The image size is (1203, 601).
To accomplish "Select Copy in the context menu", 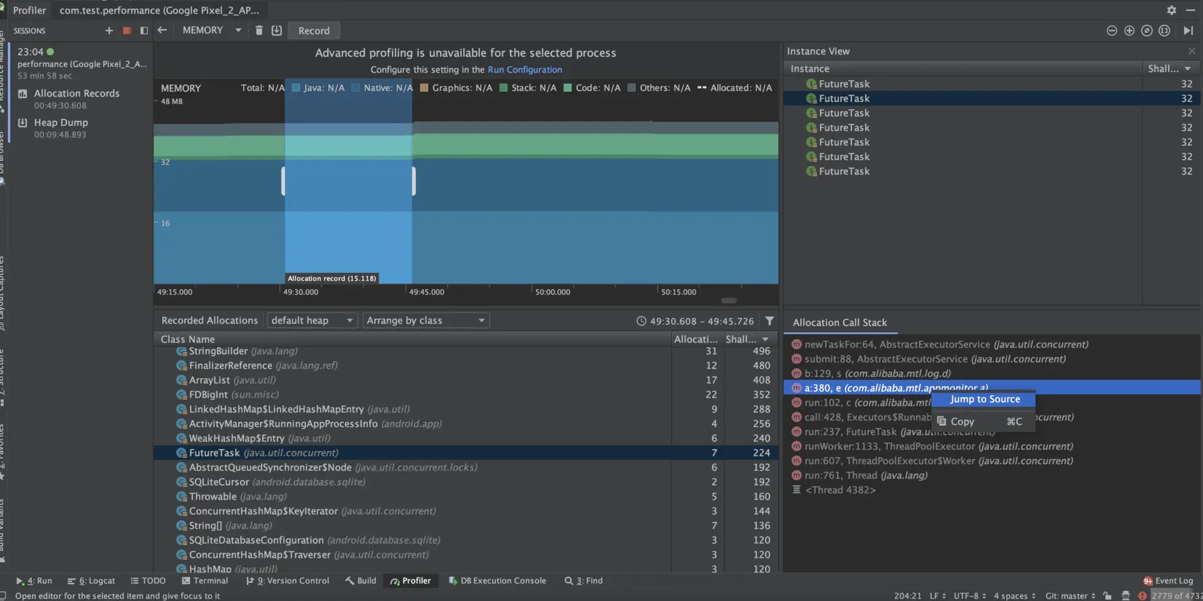I will pyautogui.click(x=962, y=422).
